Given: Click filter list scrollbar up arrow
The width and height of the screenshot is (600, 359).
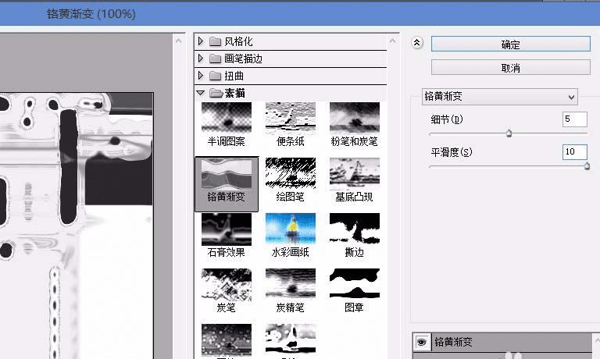Looking at the screenshot, I should click(x=393, y=41).
